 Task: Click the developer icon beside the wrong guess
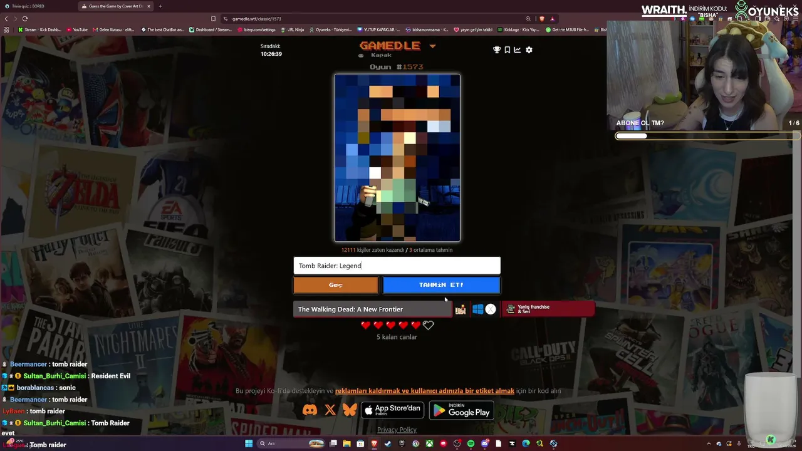click(461, 309)
